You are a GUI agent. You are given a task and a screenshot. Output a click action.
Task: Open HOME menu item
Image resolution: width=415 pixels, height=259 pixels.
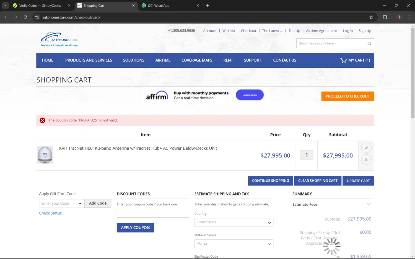[48, 60]
